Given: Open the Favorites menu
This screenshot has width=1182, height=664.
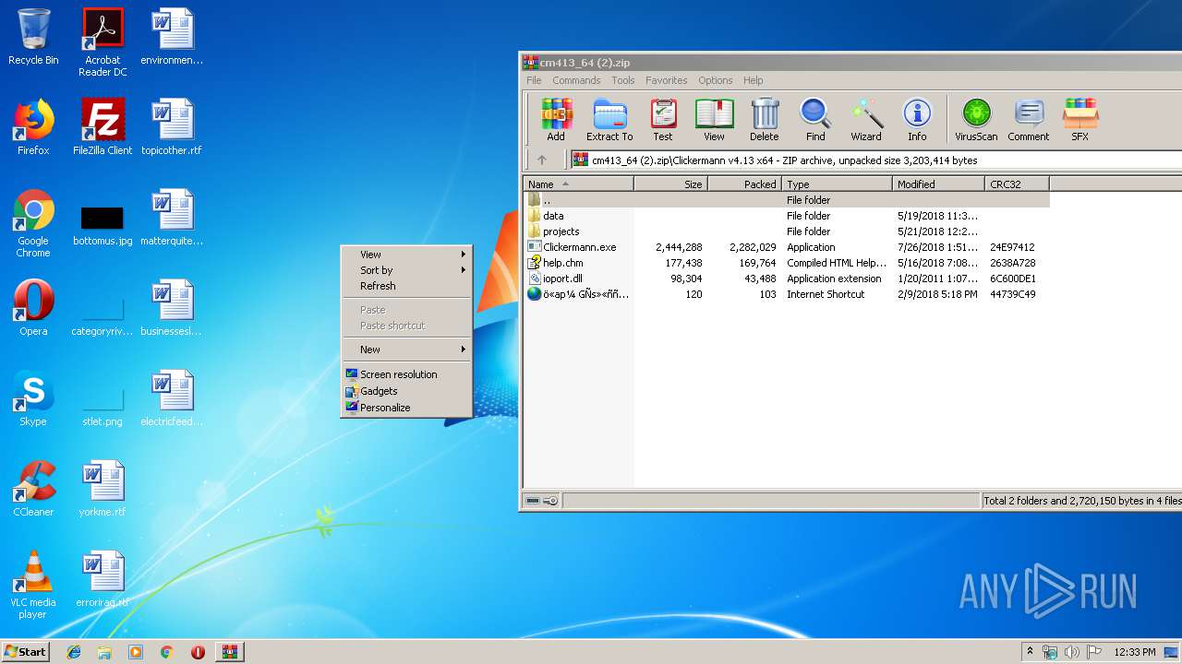Looking at the screenshot, I should tap(667, 80).
